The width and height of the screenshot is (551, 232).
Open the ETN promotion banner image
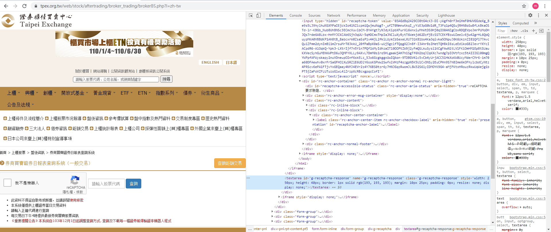(x=124, y=44)
